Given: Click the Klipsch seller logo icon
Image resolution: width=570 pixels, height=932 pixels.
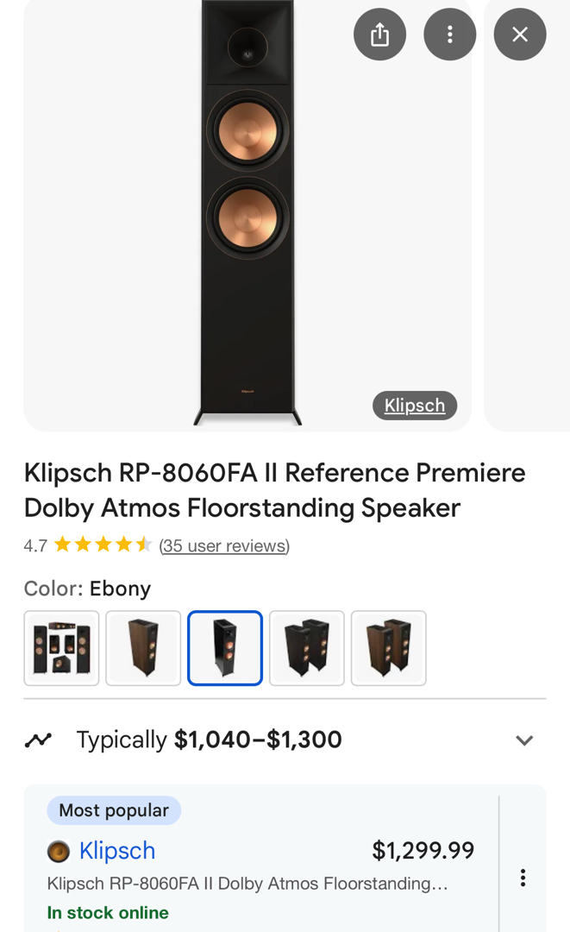Looking at the screenshot, I should (x=59, y=852).
